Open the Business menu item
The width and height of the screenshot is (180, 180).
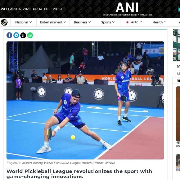(81, 22)
